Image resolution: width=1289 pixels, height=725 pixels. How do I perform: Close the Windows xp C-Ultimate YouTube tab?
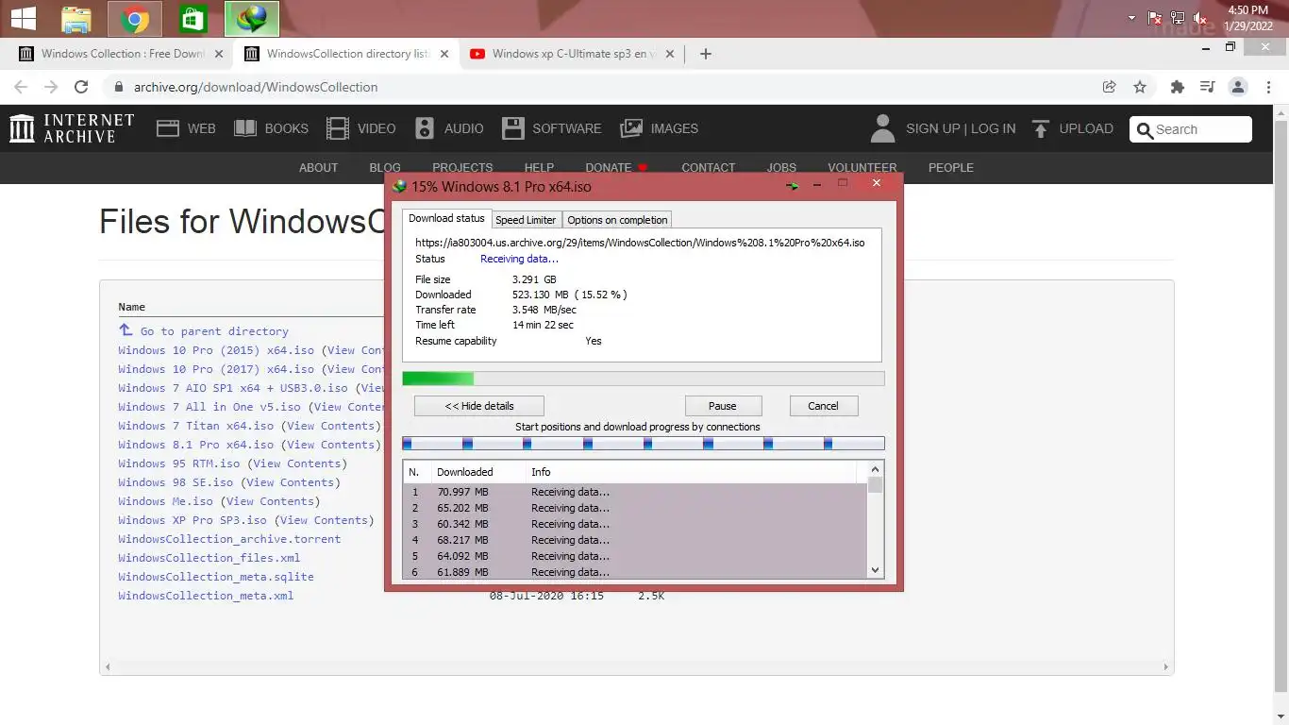point(670,54)
